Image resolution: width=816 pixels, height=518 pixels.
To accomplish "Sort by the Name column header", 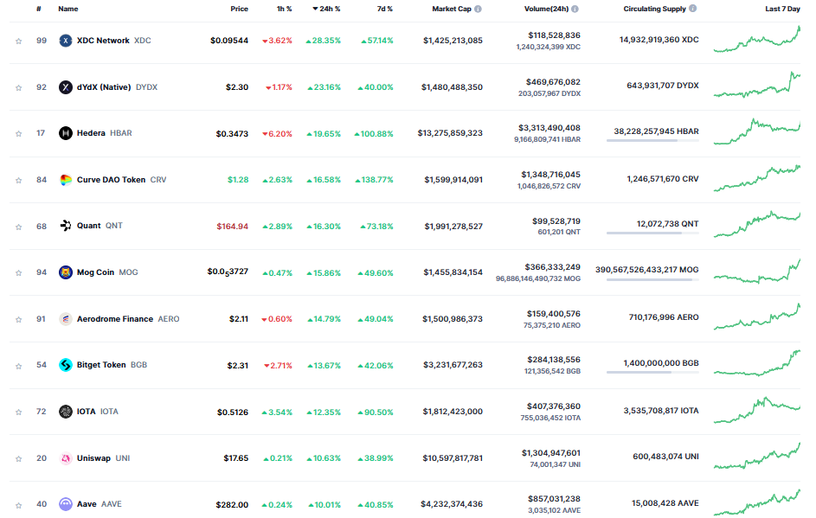I will [x=68, y=9].
